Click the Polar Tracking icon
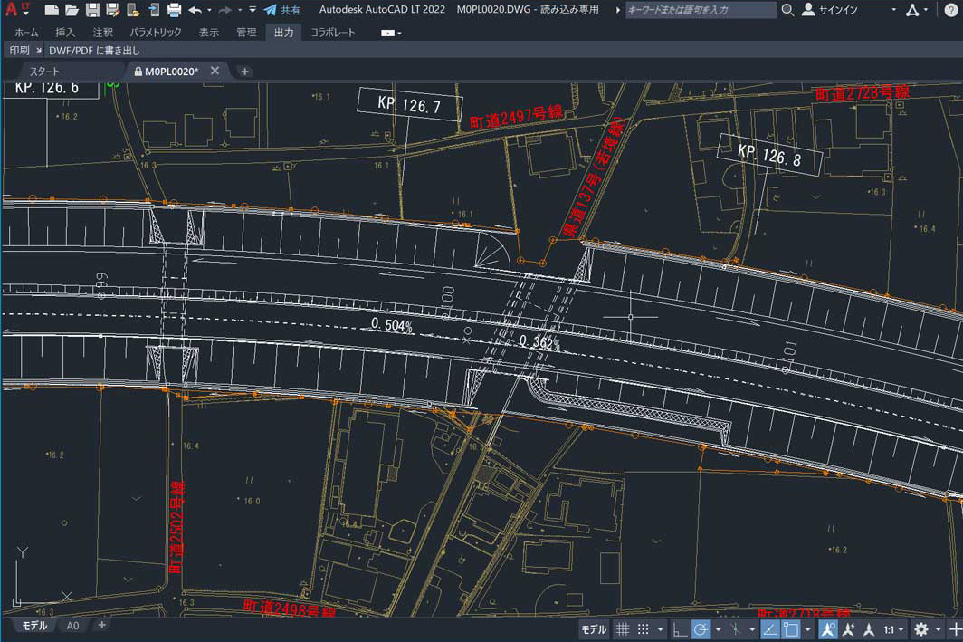963x642 pixels. click(x=701, y=628)
